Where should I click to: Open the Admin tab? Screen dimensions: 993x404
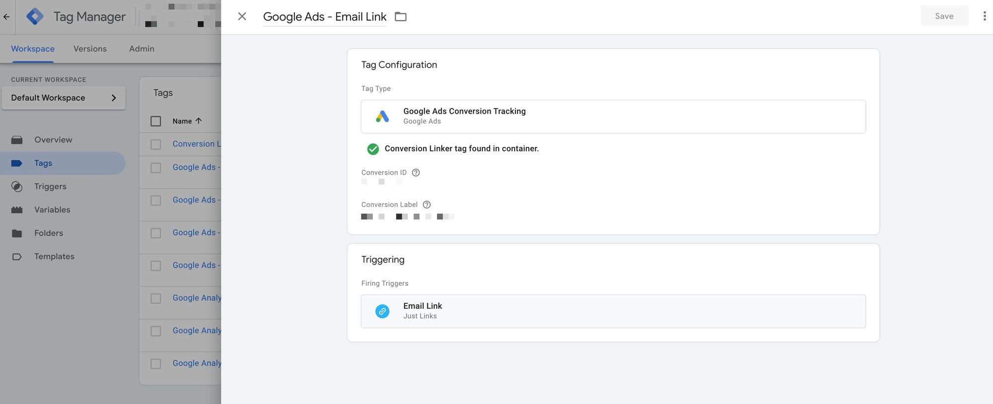tap(142, 49)
